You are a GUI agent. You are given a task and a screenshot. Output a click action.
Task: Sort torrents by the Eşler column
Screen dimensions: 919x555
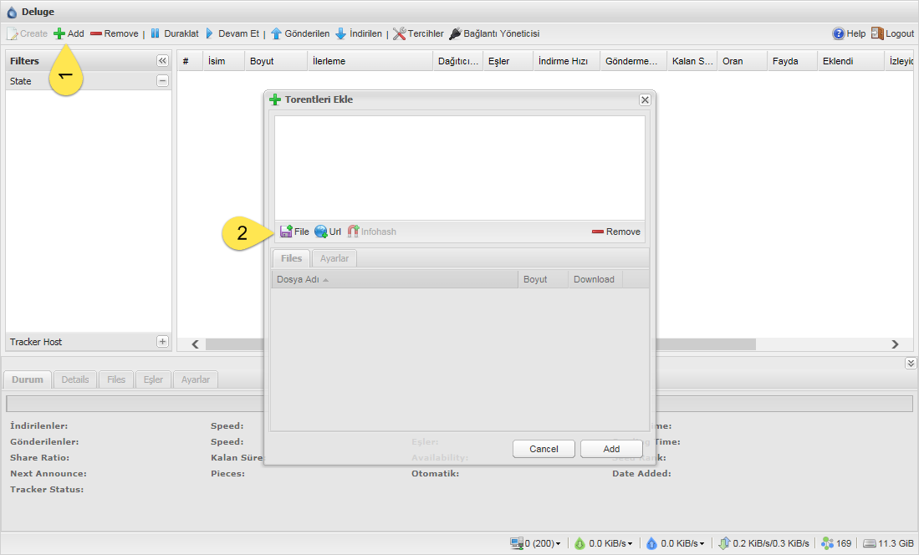pos(508,61)
